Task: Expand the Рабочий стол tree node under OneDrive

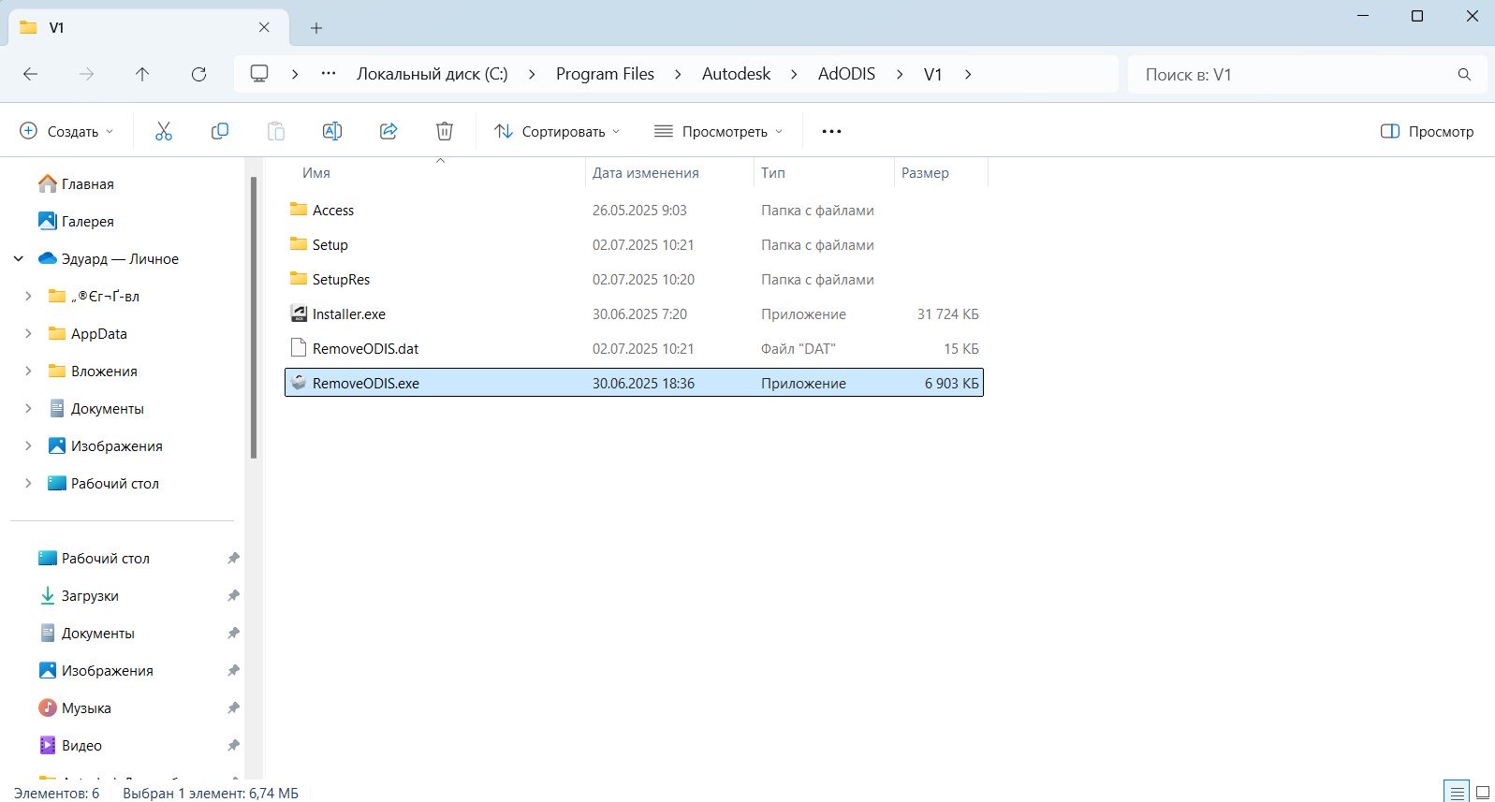Action: click(28, 483)
